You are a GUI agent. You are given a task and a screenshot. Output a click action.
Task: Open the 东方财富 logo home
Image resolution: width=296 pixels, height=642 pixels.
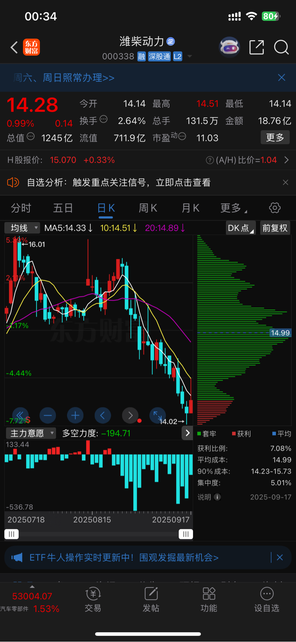point(31,47)
